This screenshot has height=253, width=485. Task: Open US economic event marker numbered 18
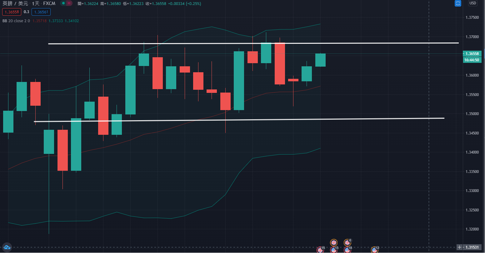[x=347, y=250]
